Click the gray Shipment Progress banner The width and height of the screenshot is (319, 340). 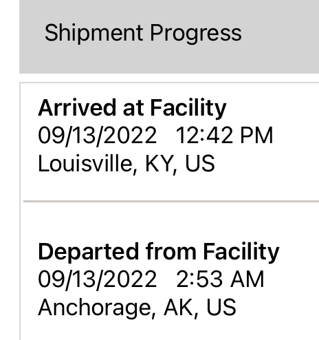point(169,36)
